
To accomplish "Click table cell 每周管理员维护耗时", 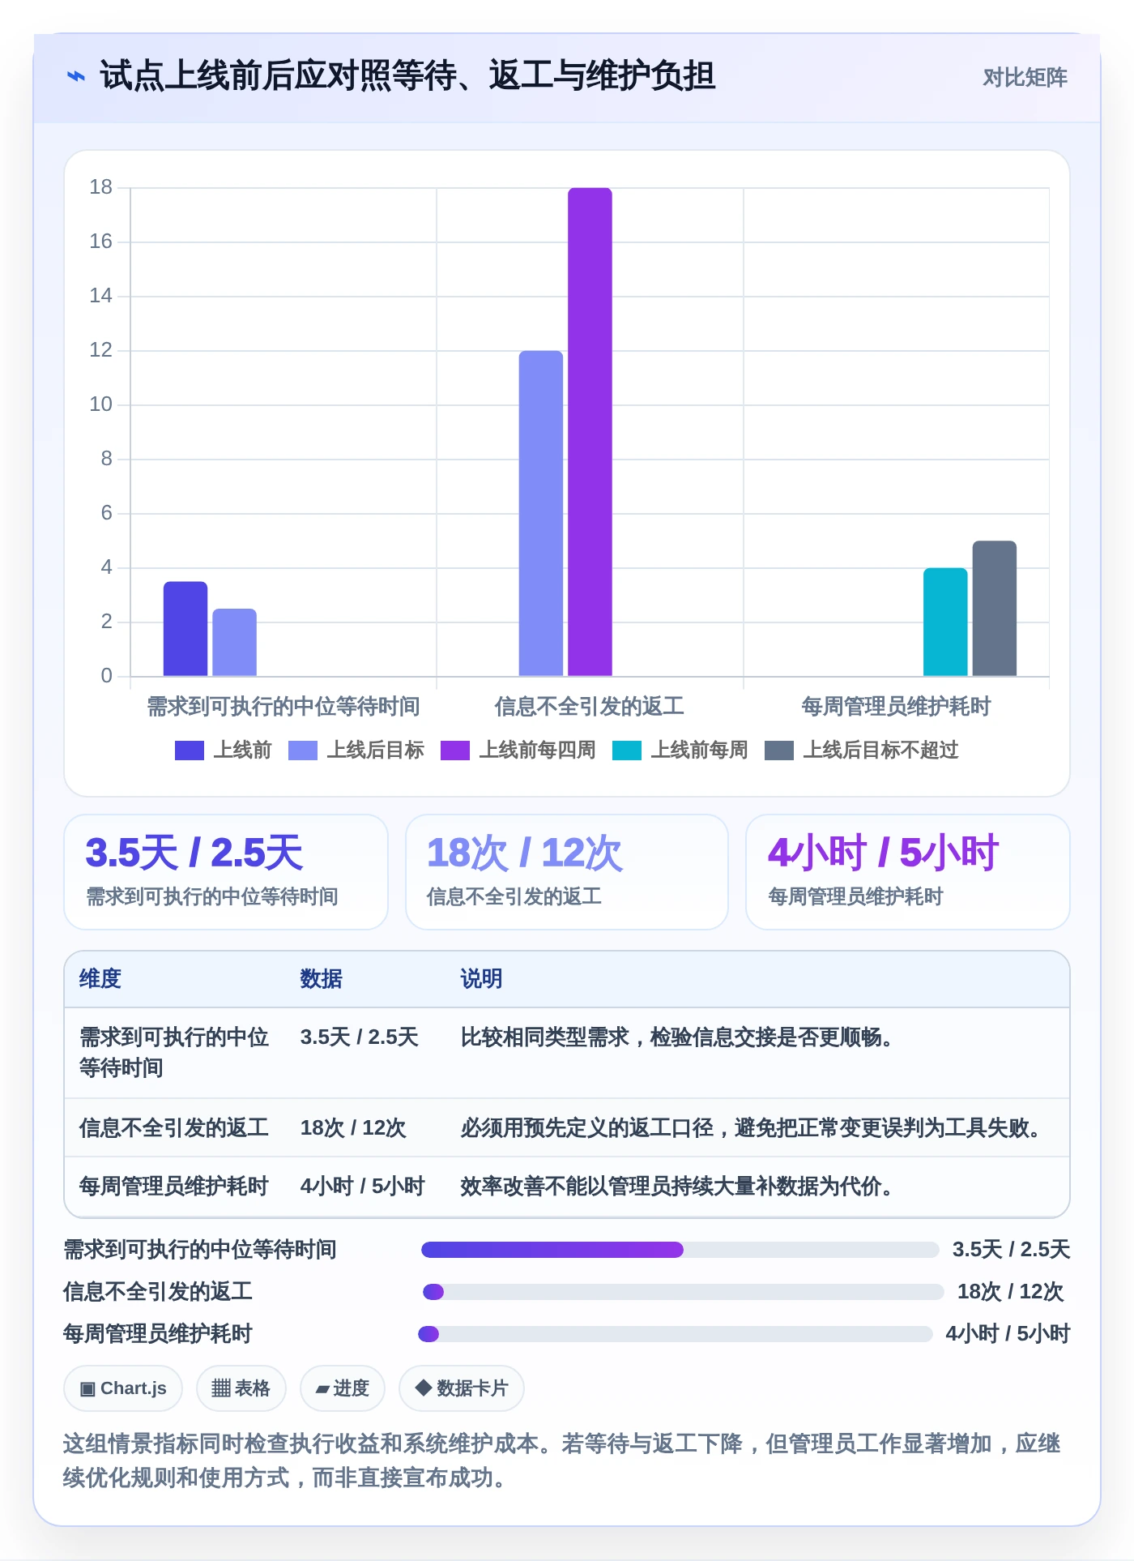I will point(174,1187).
